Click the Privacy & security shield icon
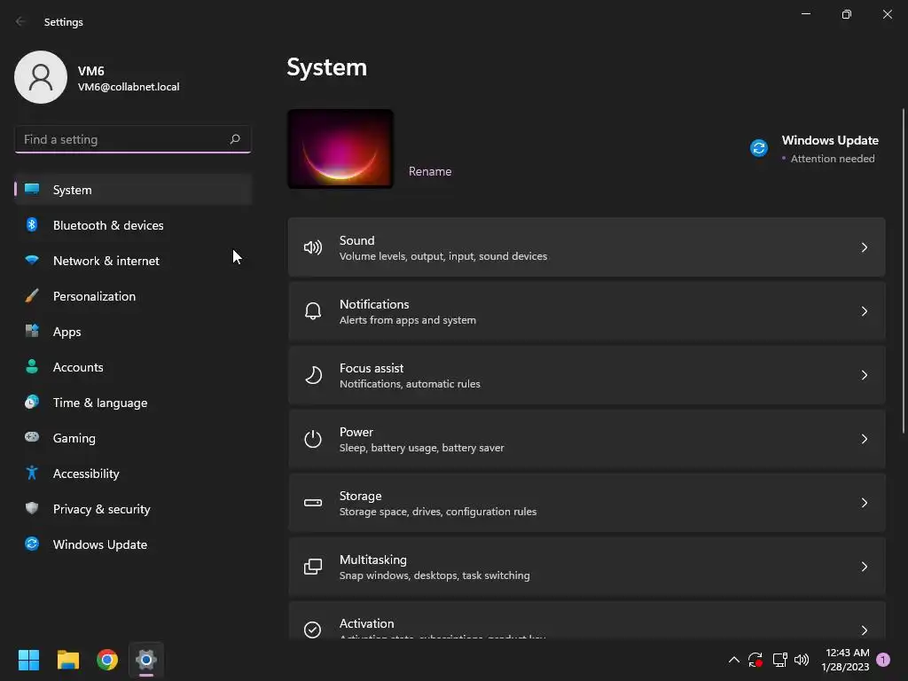Screen dimensions: 908x681 click(x=32, y=508)
